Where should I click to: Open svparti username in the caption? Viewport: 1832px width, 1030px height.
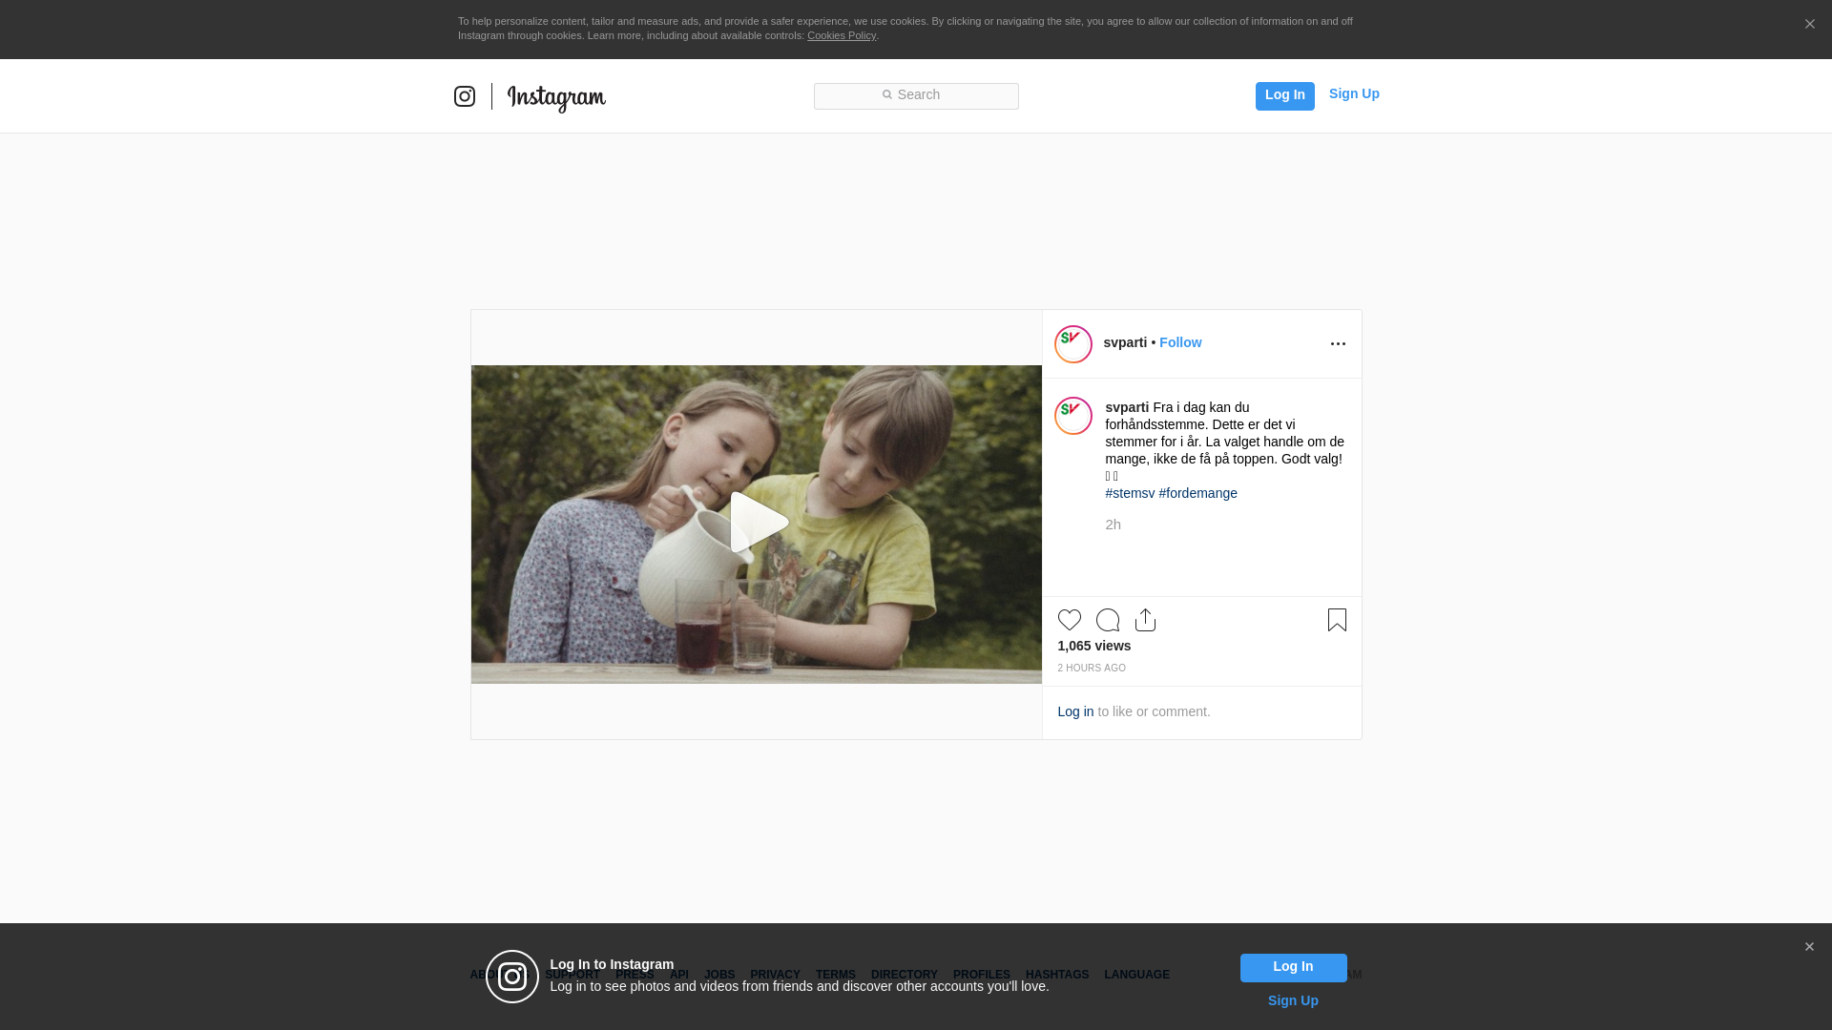click(x=1127, y=407)
